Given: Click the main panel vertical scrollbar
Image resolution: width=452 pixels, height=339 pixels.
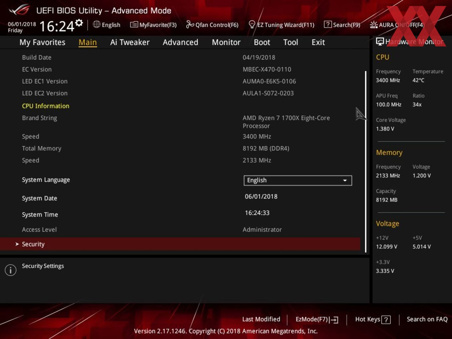Looking at the screenshot, I should (x=366, y=162).
